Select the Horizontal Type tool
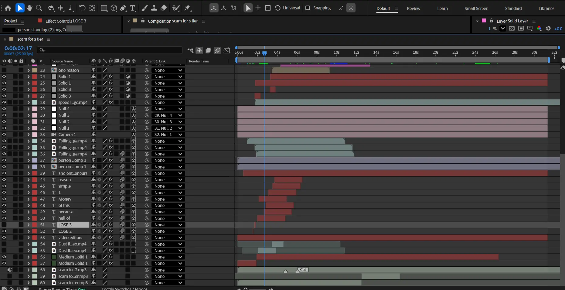Image resolution: width=565 pixels, height=290 pixels. coord(133,8)
